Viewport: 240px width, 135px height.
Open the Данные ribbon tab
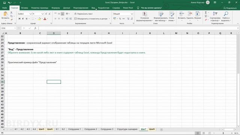coord(67,8)
